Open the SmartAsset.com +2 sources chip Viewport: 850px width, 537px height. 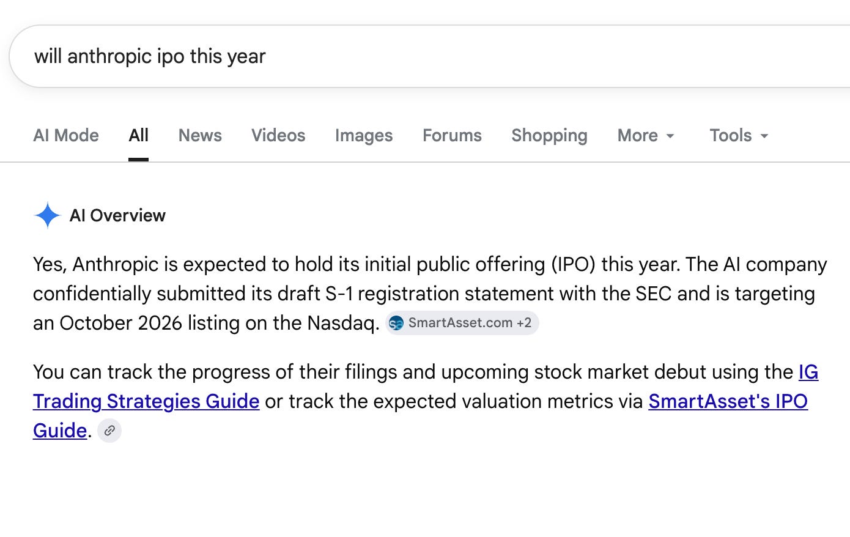pos(462,323)
